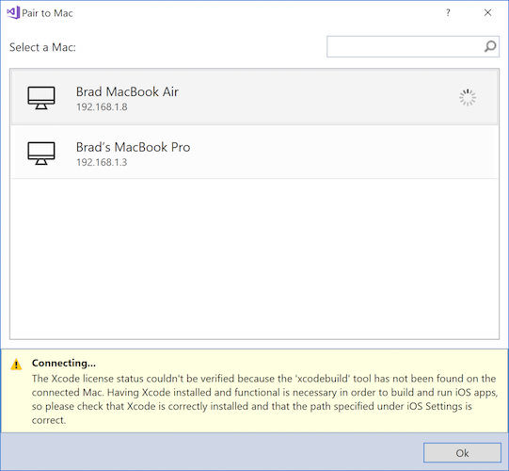Viewport: 509px width, 471px height.
Task: Click the "Connecting..." status heading
Action: (x=64, y=363)
